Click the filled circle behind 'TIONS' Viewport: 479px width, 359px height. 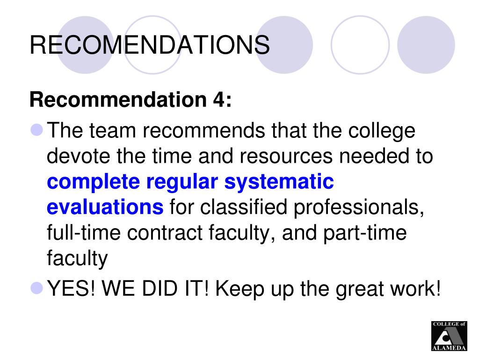tap(284, 45)
